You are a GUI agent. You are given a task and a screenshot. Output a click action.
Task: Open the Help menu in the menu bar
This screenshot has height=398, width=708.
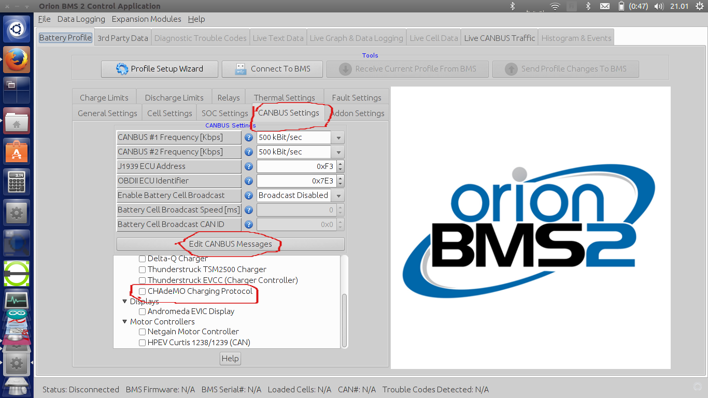tap(196, 19)
